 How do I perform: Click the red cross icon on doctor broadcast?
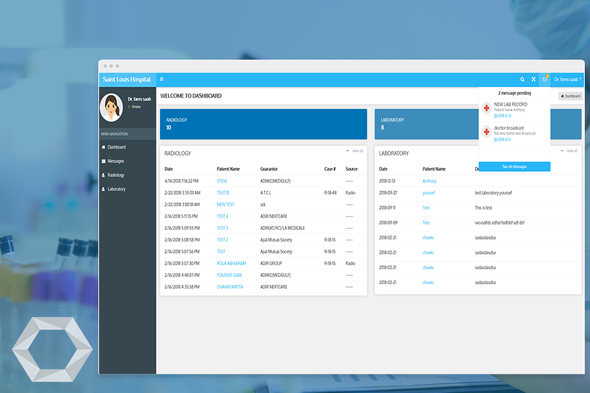pos(486,131)
